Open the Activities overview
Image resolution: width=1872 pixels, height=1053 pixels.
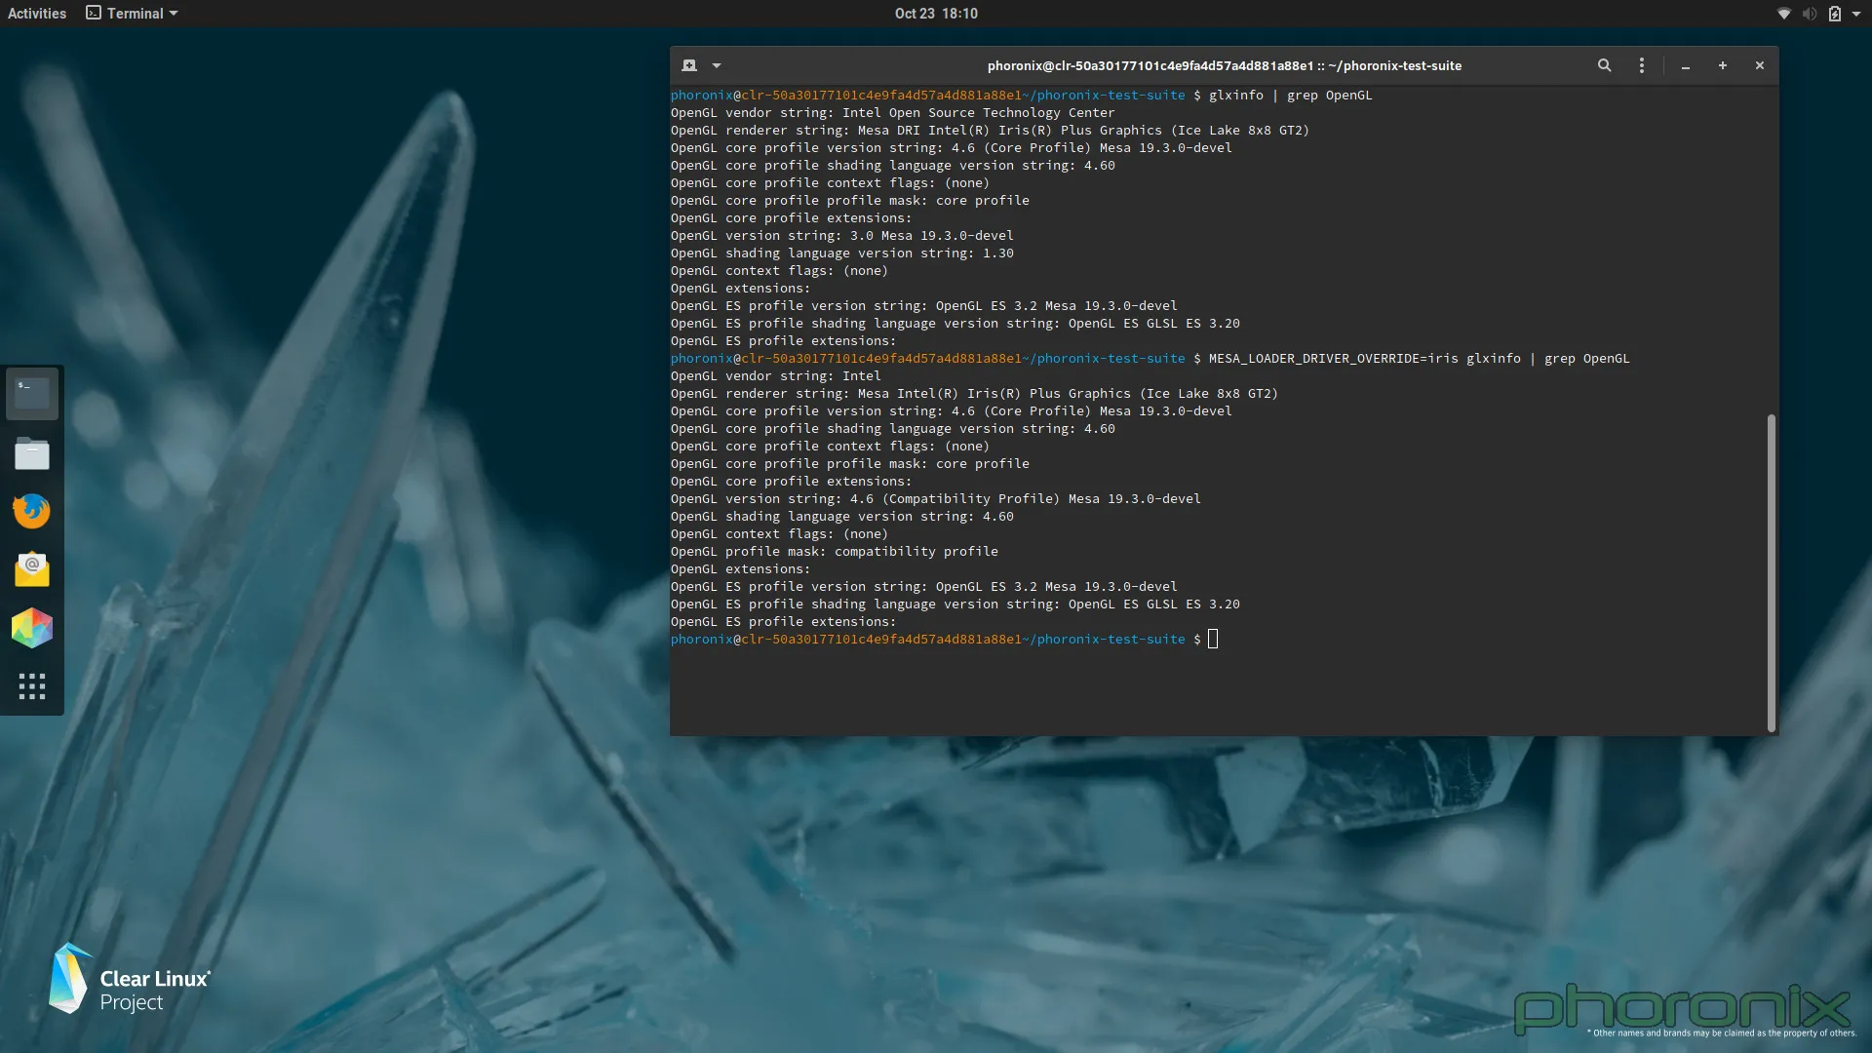(x=37, y=14)
